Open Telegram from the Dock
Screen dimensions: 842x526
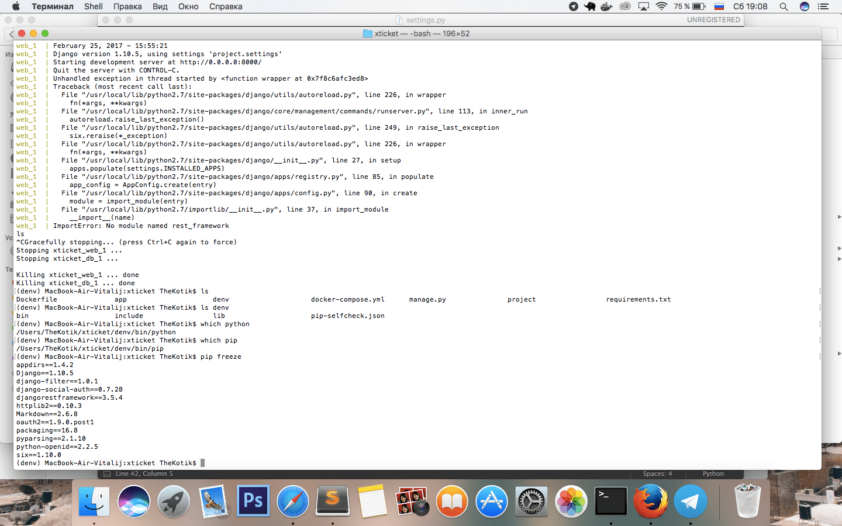click(691, 501)
